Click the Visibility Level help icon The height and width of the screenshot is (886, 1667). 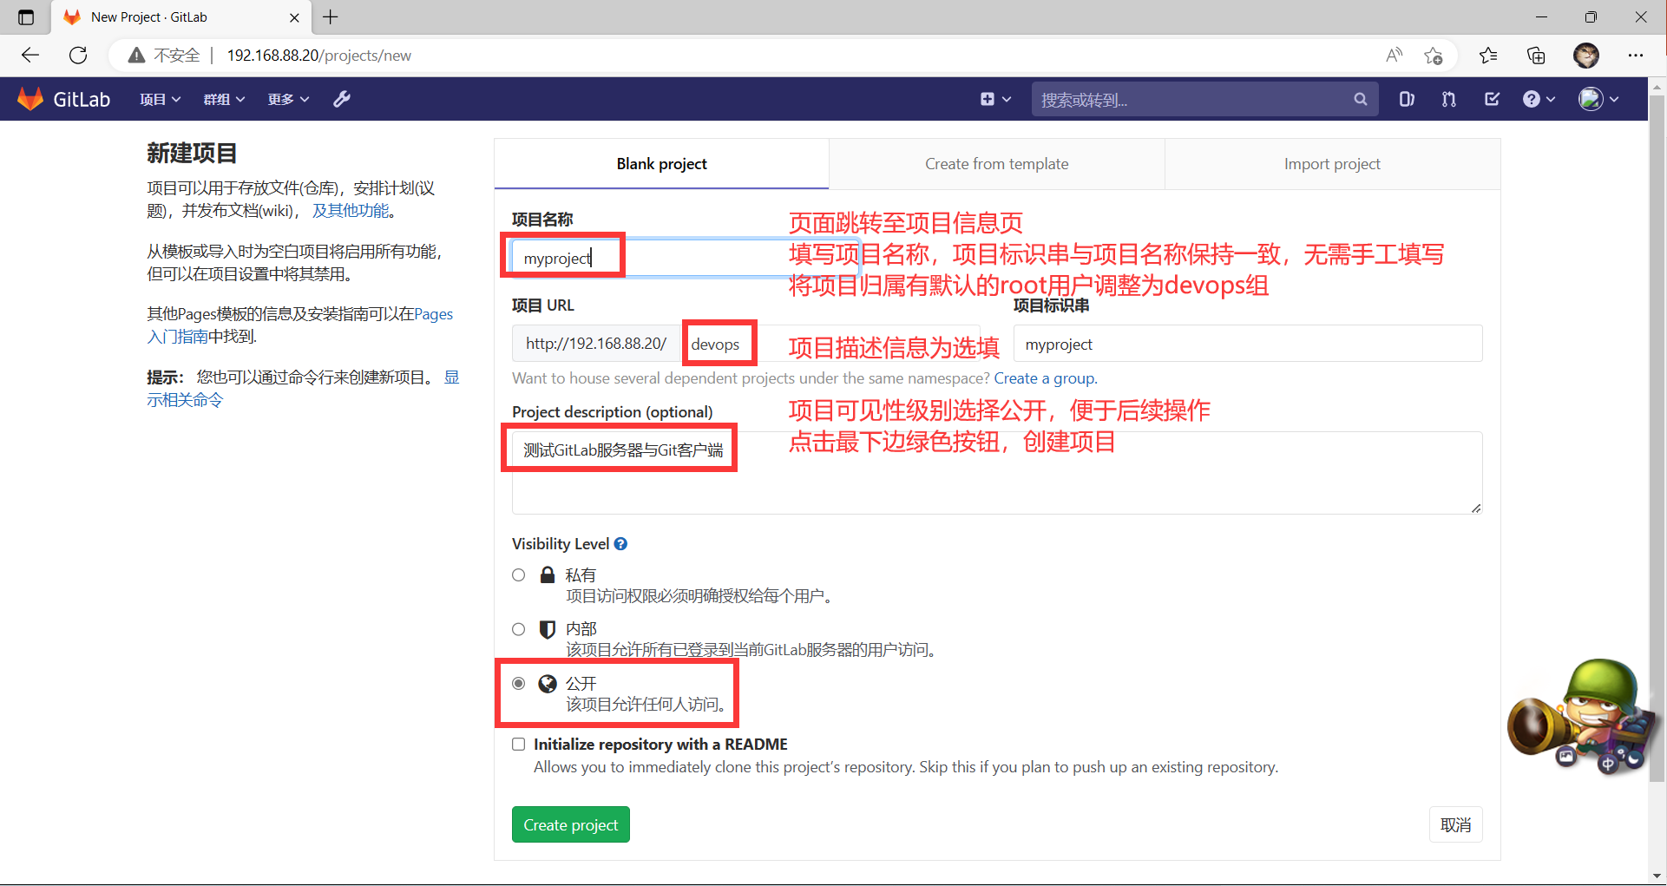(620, 544)
